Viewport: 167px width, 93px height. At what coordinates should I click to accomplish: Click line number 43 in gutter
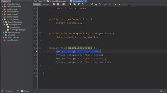(x=35, y=19)
